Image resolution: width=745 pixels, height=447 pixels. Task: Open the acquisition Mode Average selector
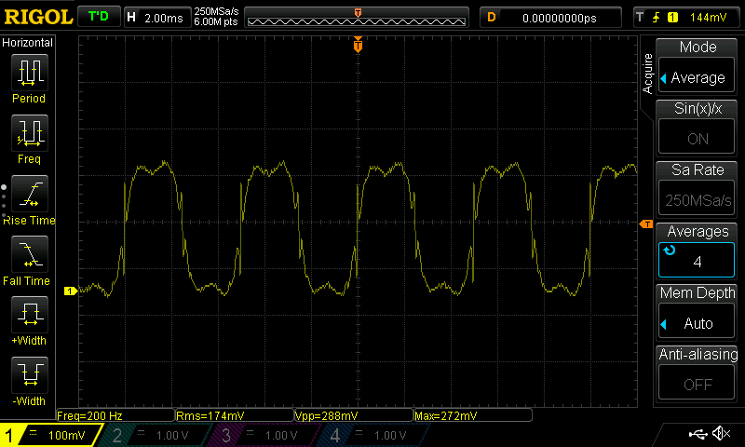(697, 77)
